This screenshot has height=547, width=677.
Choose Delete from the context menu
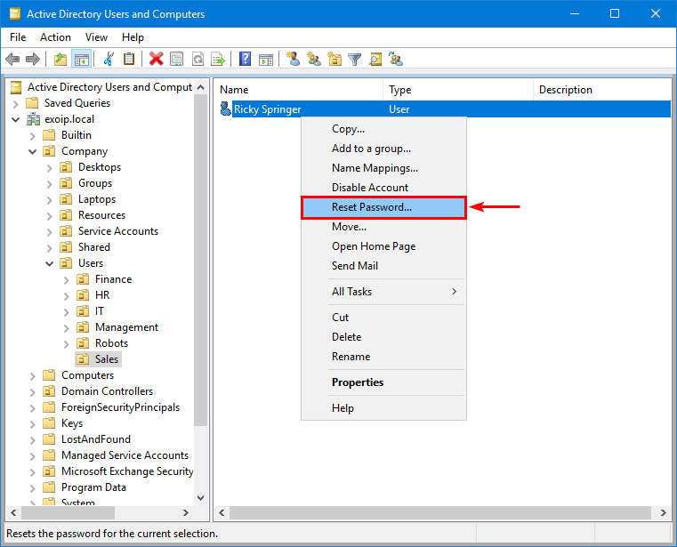pyautogui.click(x=383, y=337)
